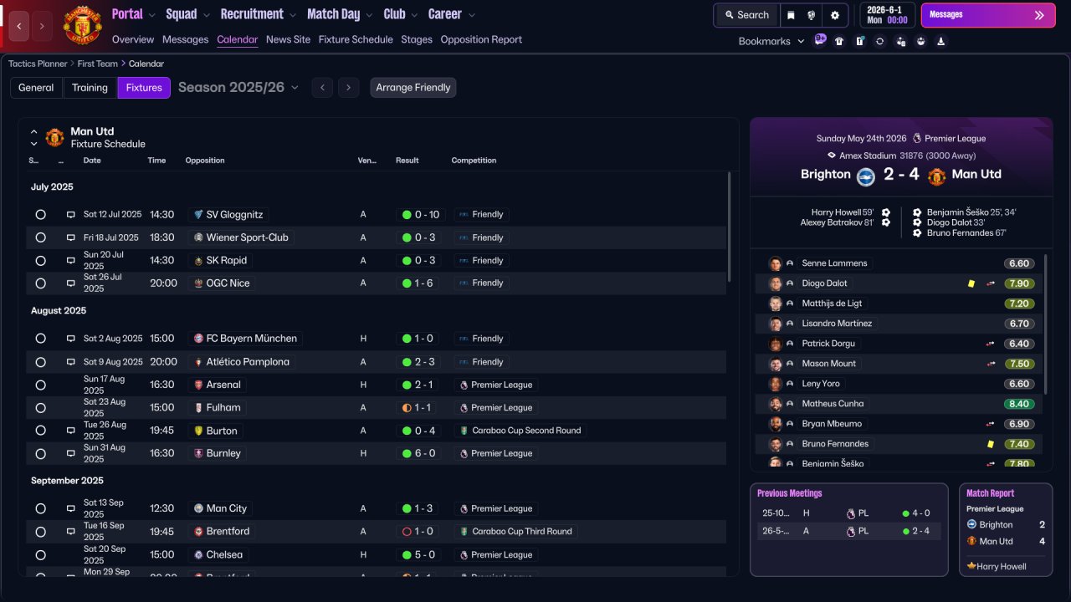This screenshot has height=602, width=1071.
Task: Click the Man Utd crest beside match score
Action: click(937, 176)
